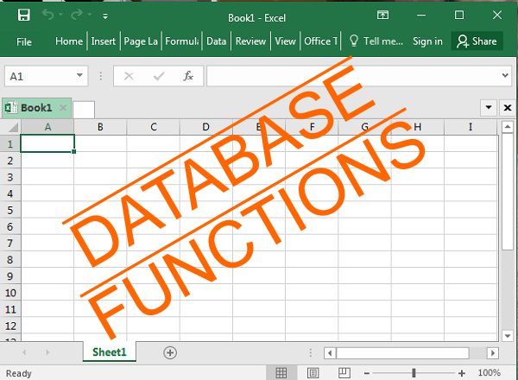Click the next sheet navigation arrow
This screenshot has height=380, width=518.
(47, 352)
